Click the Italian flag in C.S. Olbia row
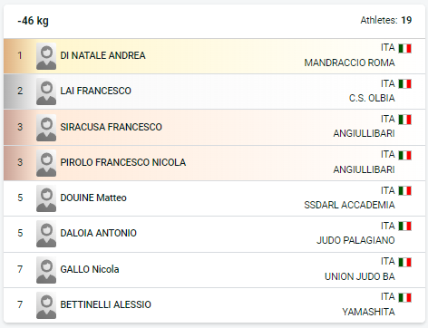Viewport: 428px width, 328px height. click(x=404, y=83)
